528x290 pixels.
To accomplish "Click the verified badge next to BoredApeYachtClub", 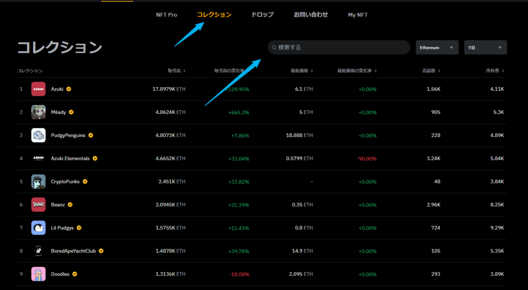I will pos(101,251).
